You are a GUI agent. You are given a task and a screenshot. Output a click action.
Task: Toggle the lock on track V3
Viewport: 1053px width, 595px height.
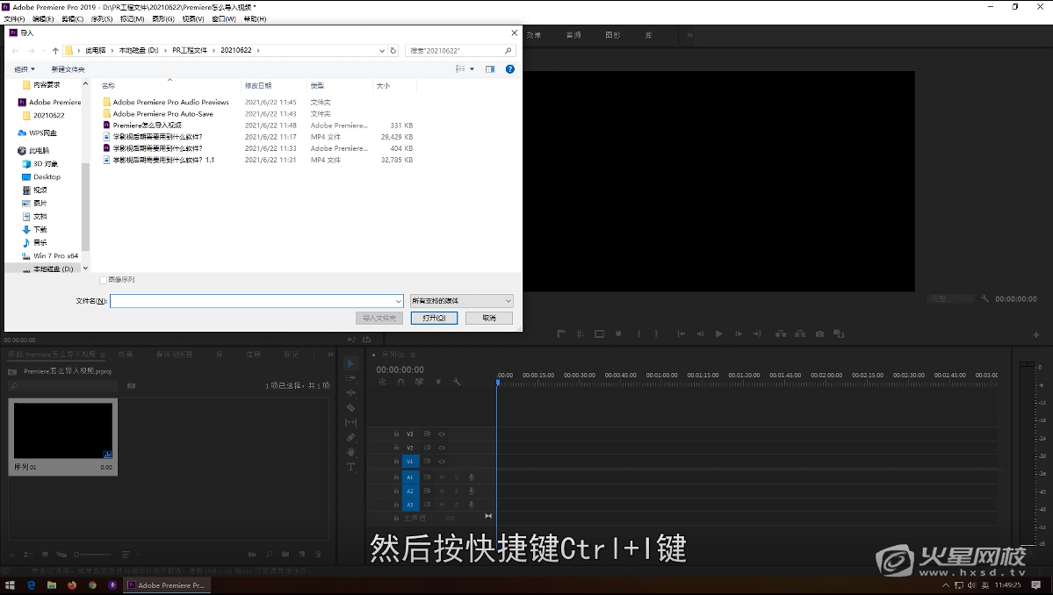pos(396,434)
